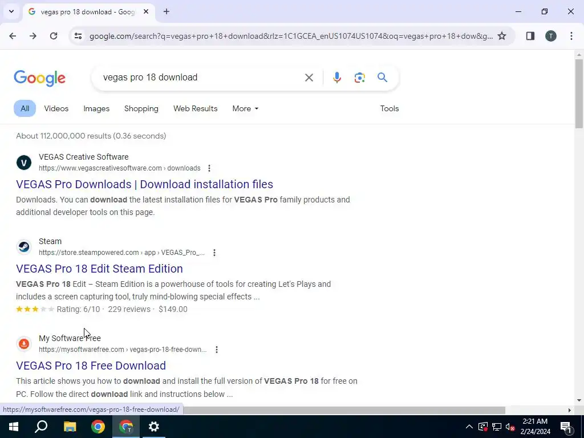Open the notification center
Image resolution: width=584 pixels, height=438 pixels.
[566, 427]
